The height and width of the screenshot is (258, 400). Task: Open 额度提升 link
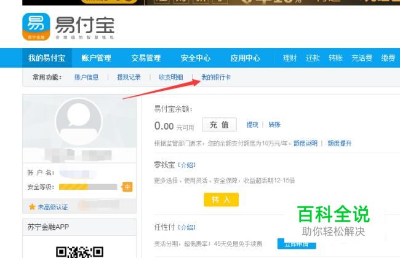(340, 143)
